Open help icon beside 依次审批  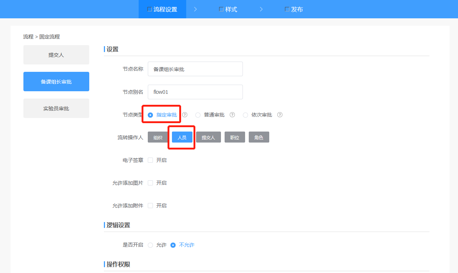coord(280,115)
